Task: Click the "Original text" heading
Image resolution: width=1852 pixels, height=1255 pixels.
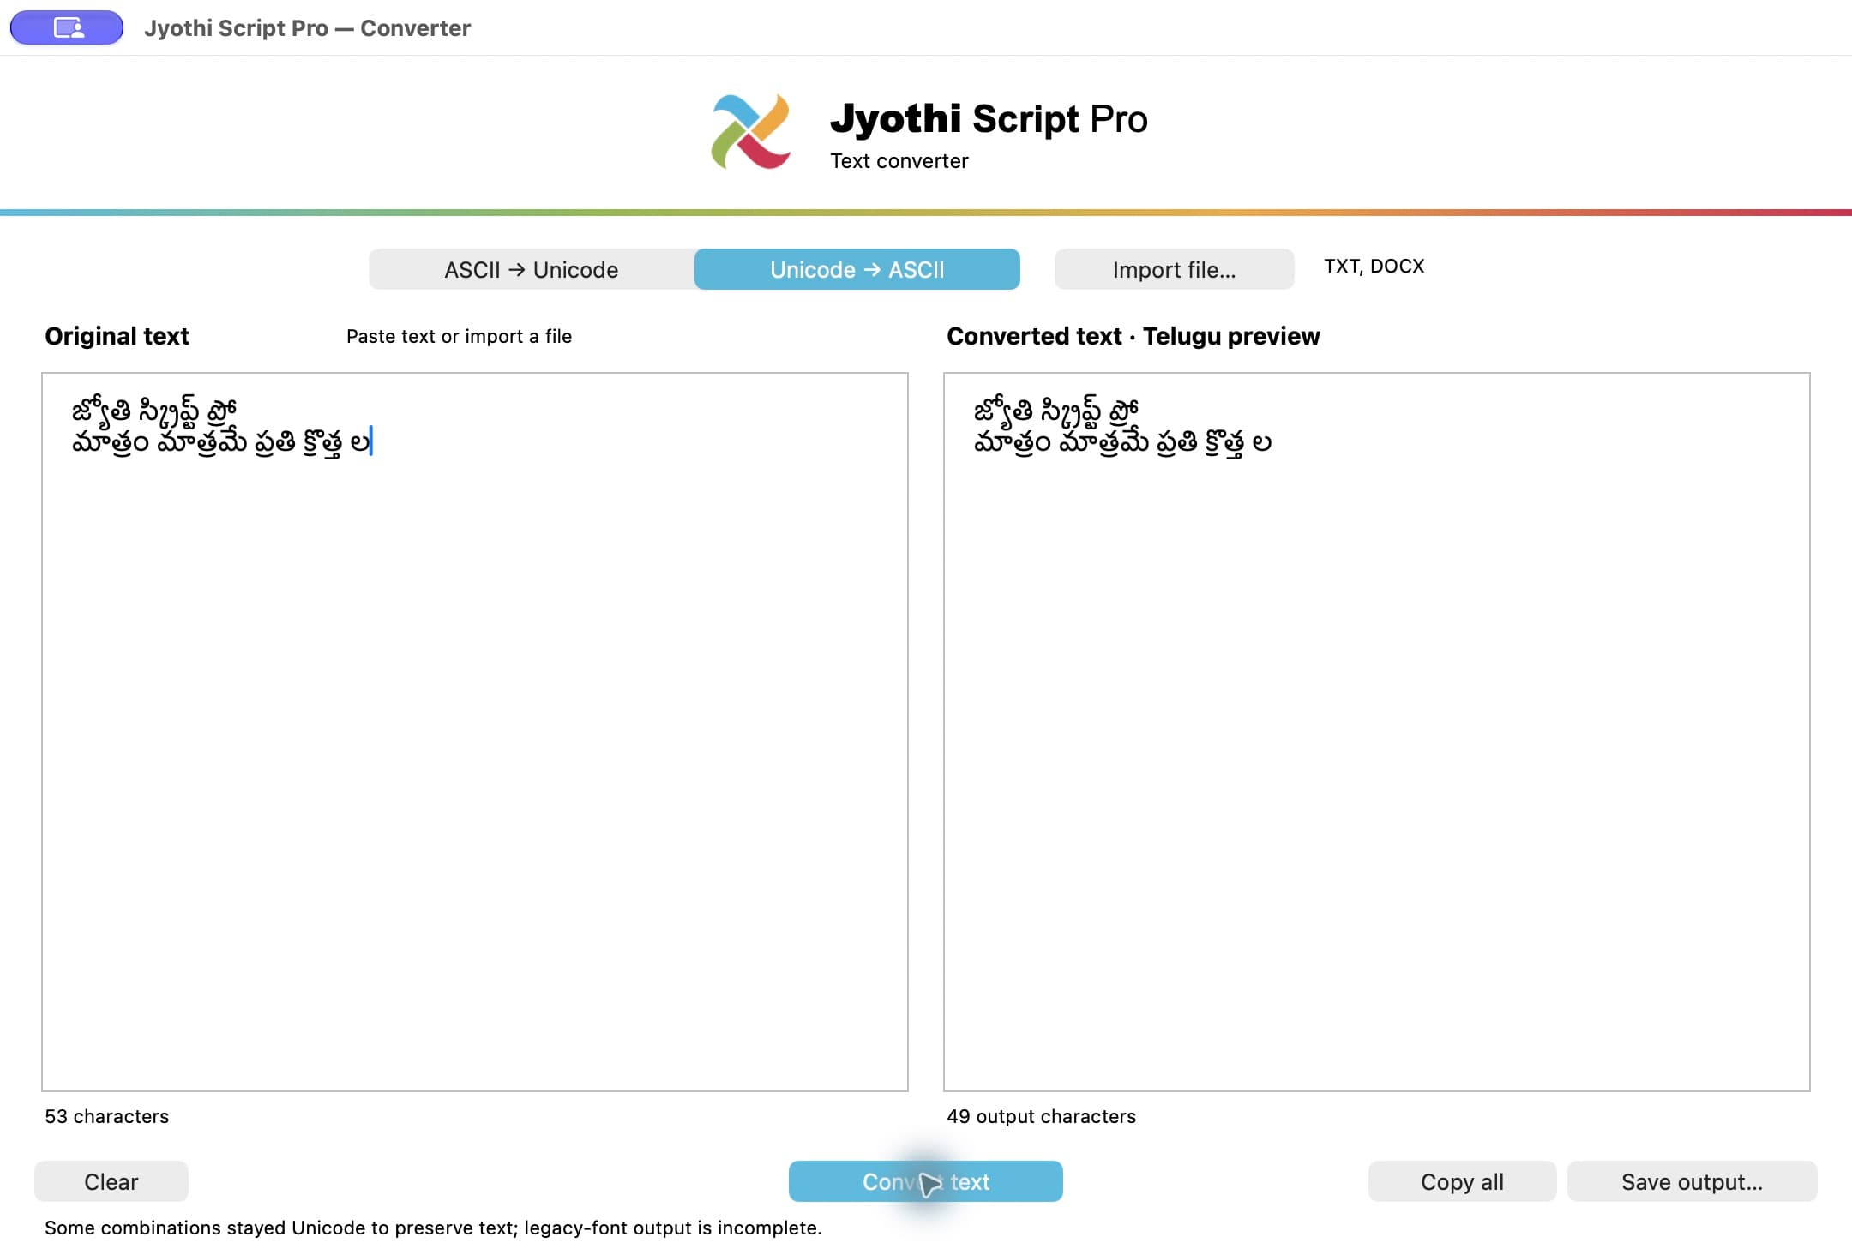Action: 117,336
